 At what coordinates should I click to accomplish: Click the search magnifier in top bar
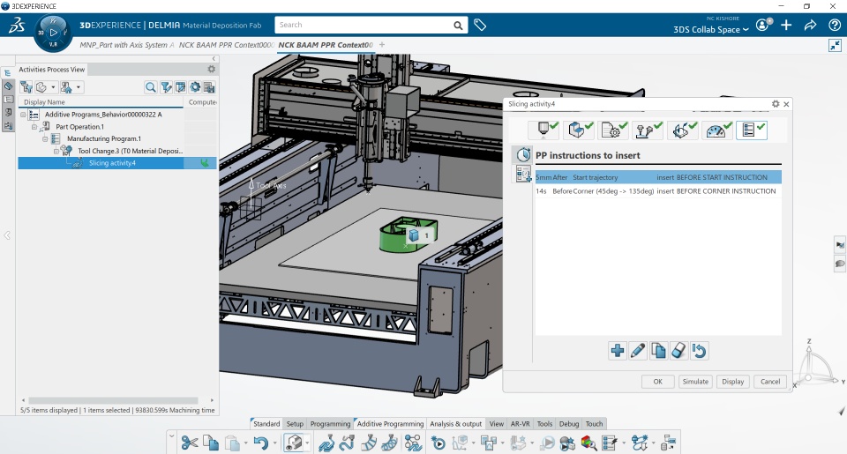click(458, 26)
